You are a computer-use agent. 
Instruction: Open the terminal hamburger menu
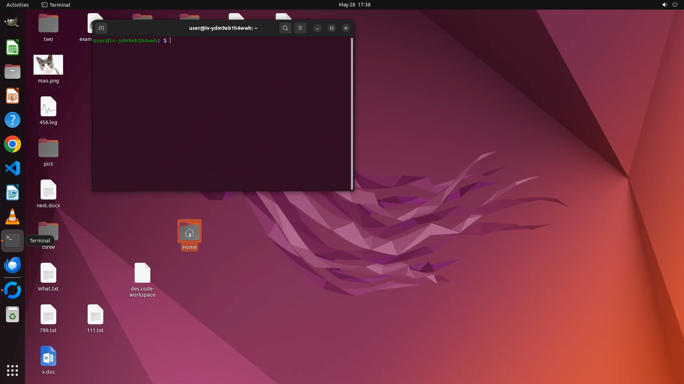[300, 28]
